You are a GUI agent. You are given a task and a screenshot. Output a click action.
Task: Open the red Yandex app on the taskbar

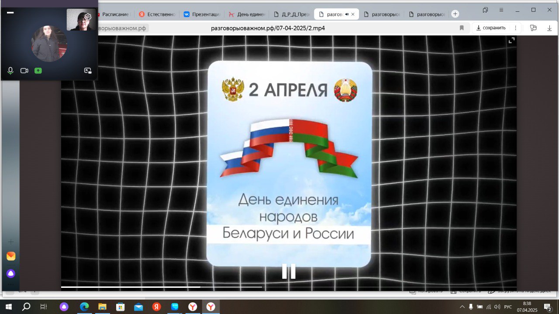(x=156, y=307)
